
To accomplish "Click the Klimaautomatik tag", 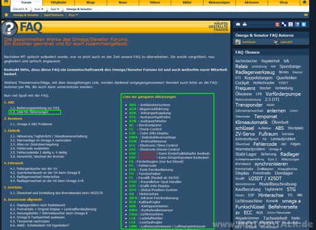I will coord(252,122).
